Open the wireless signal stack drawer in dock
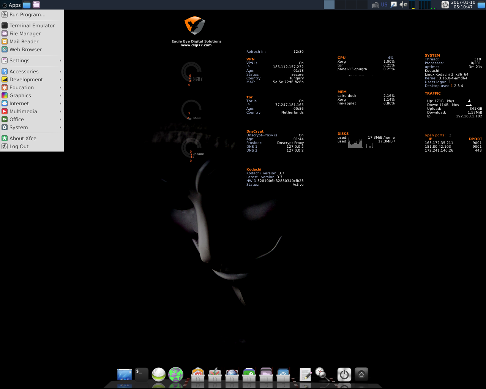The image size is (486, 389). point(283,375)
